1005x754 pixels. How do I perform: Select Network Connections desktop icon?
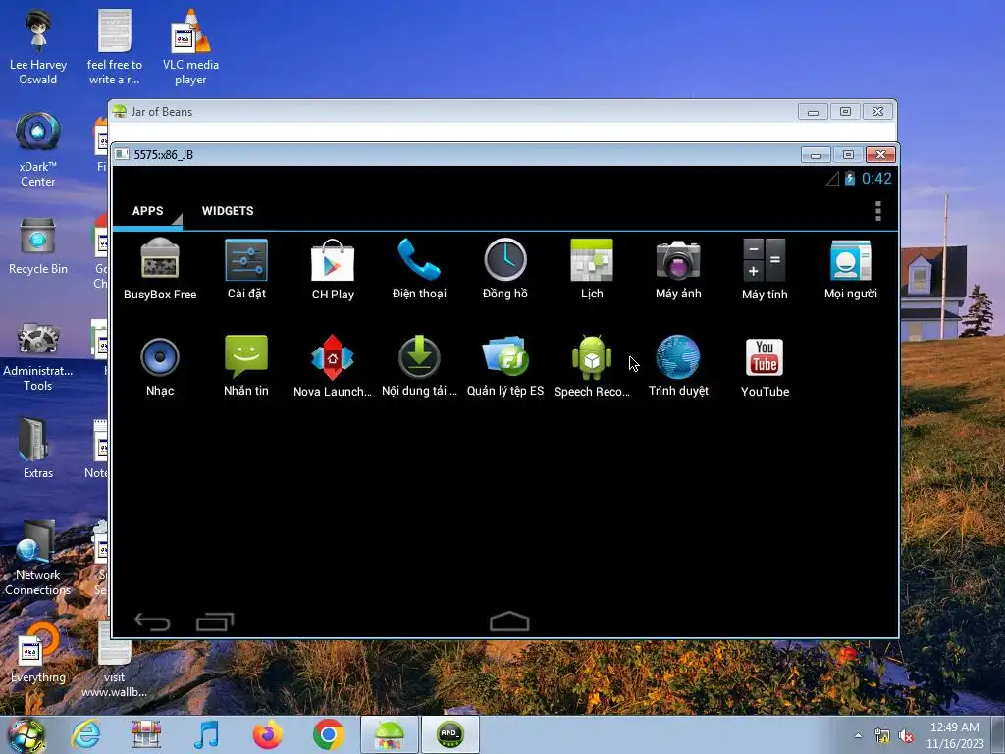pos(38,558)
